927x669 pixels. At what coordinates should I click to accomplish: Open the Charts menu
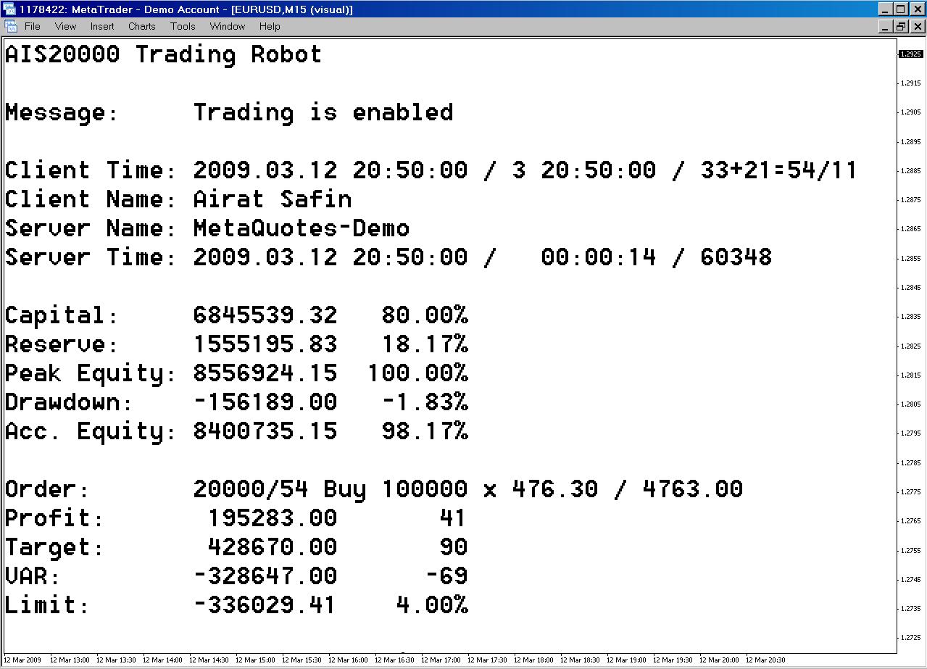click(142, 27)
